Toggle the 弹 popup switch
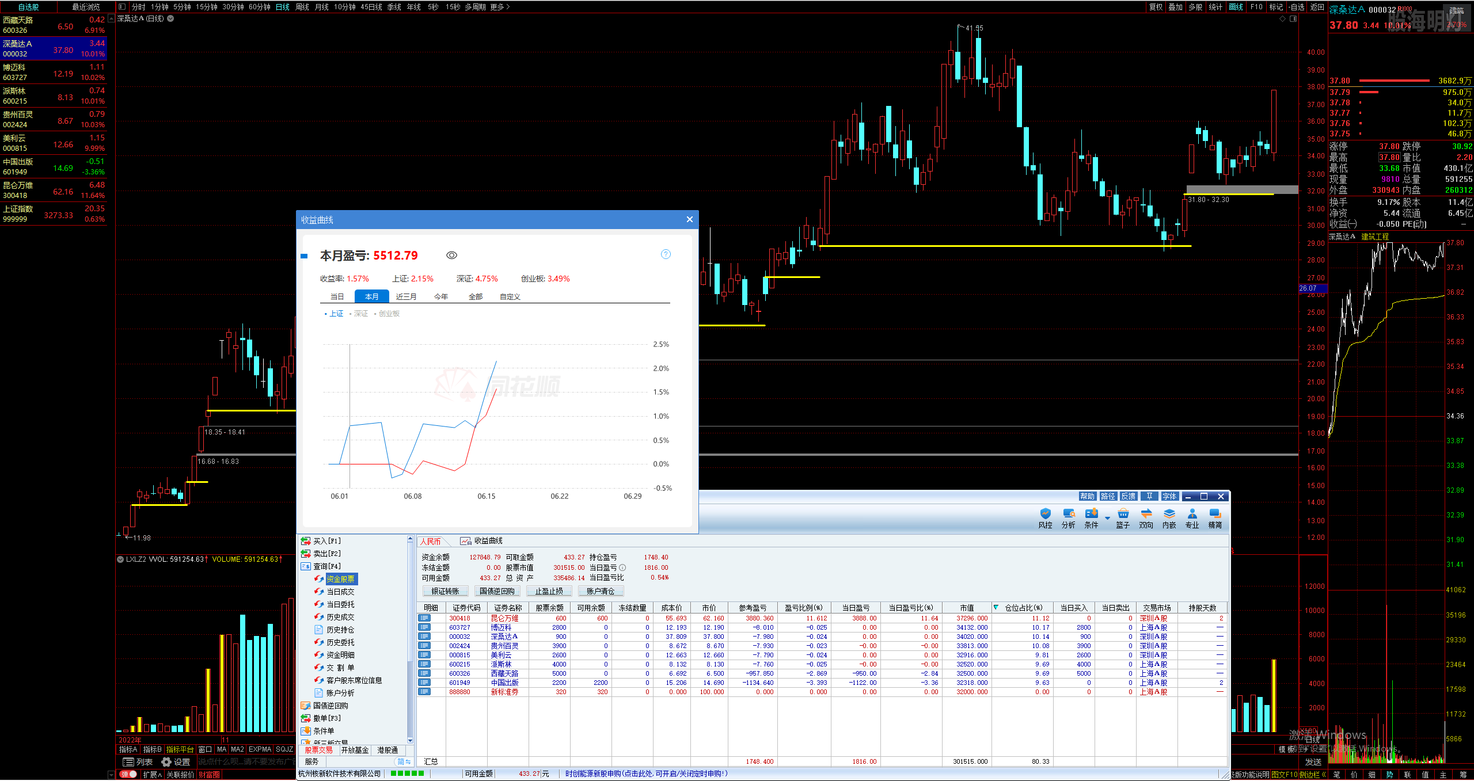1474x781 pixels. [x=128, y=775]
